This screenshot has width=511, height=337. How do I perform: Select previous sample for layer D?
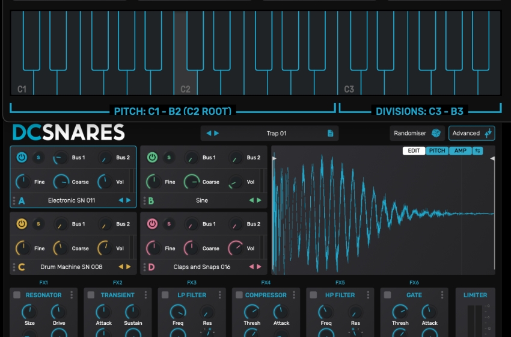(x=251, y=267)
